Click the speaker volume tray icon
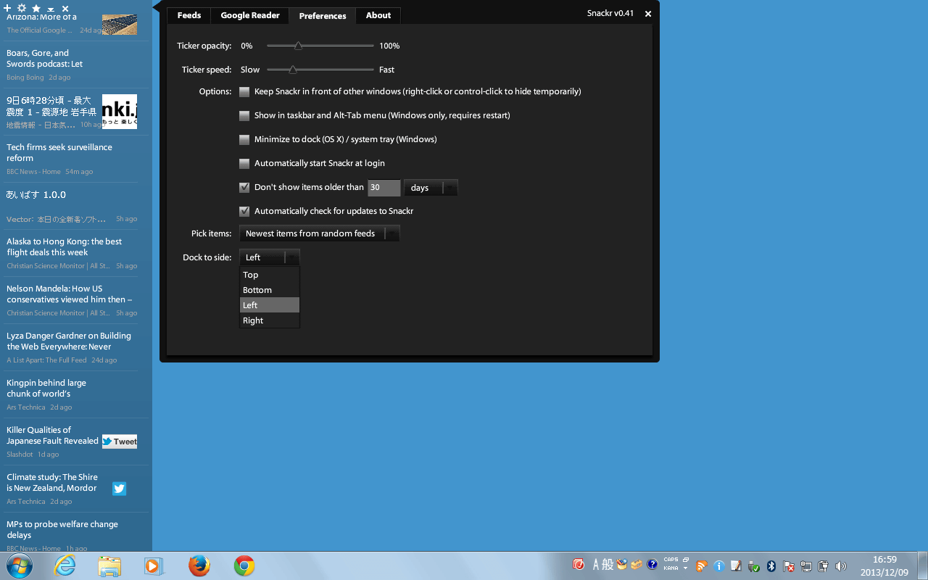This screenshot has width=928, height=580. click(841, 566)
